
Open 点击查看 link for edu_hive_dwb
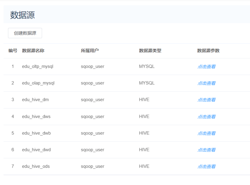point(206,133)
